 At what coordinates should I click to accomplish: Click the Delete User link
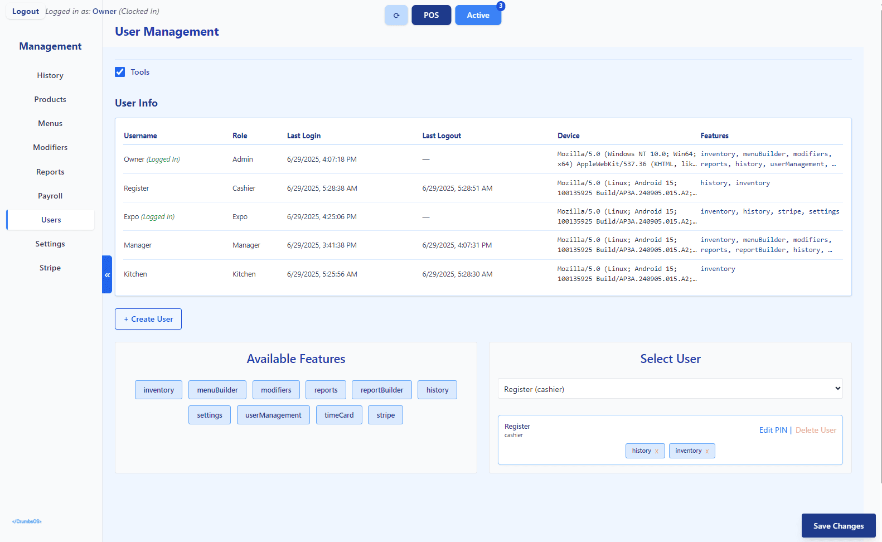816,430
